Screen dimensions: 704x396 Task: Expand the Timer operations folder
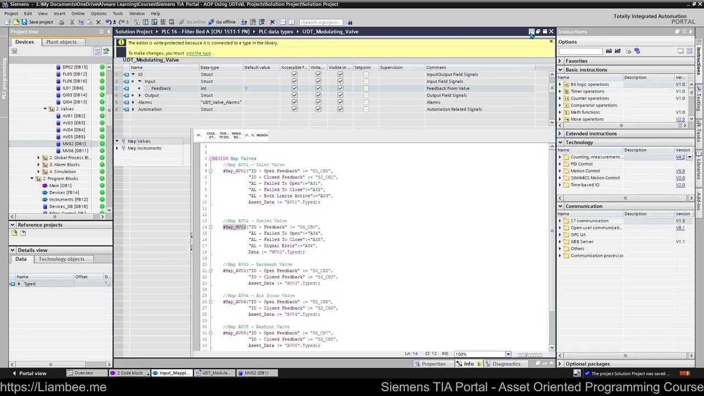[560, 91]
